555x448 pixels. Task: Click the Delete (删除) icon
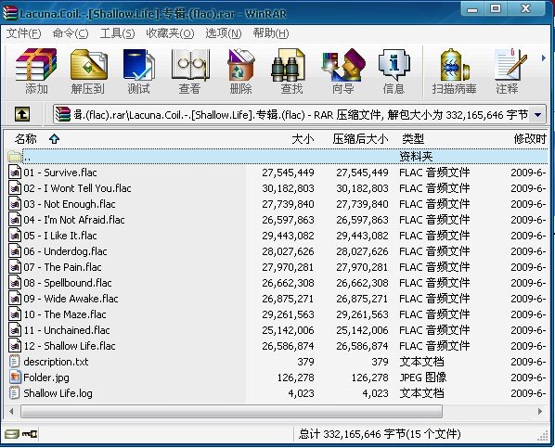240,71
